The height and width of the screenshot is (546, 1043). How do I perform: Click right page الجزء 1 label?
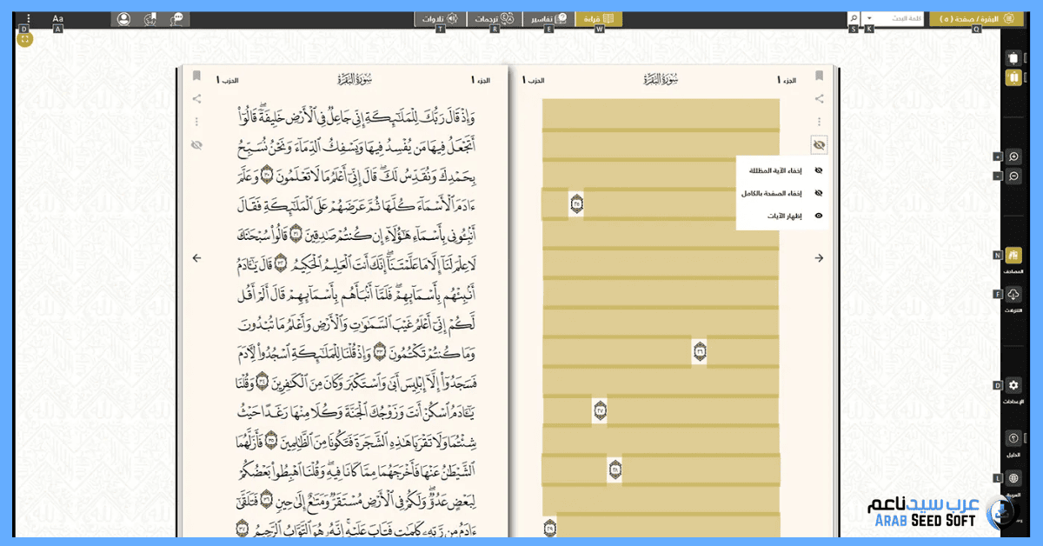click(x=786, y=80)
